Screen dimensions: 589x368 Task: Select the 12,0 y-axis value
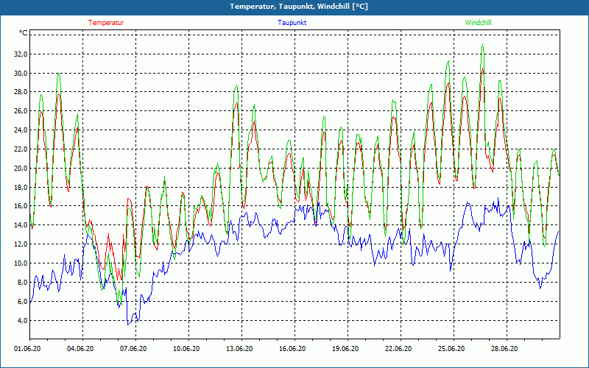coord(21,244)
